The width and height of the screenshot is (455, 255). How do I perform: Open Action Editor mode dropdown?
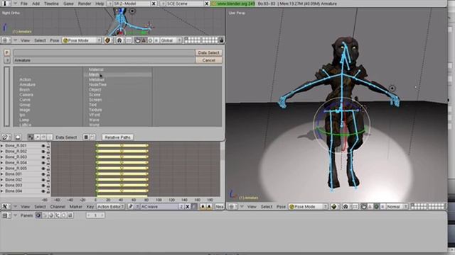tap(111, 207)
